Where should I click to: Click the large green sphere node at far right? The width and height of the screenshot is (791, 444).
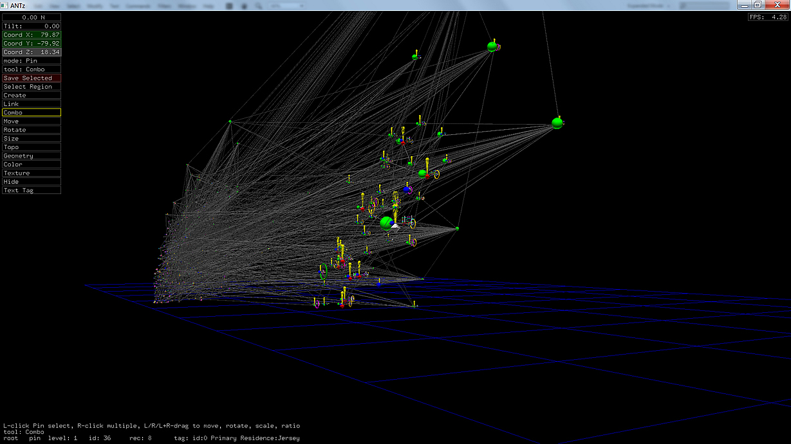tap(557, 123)
